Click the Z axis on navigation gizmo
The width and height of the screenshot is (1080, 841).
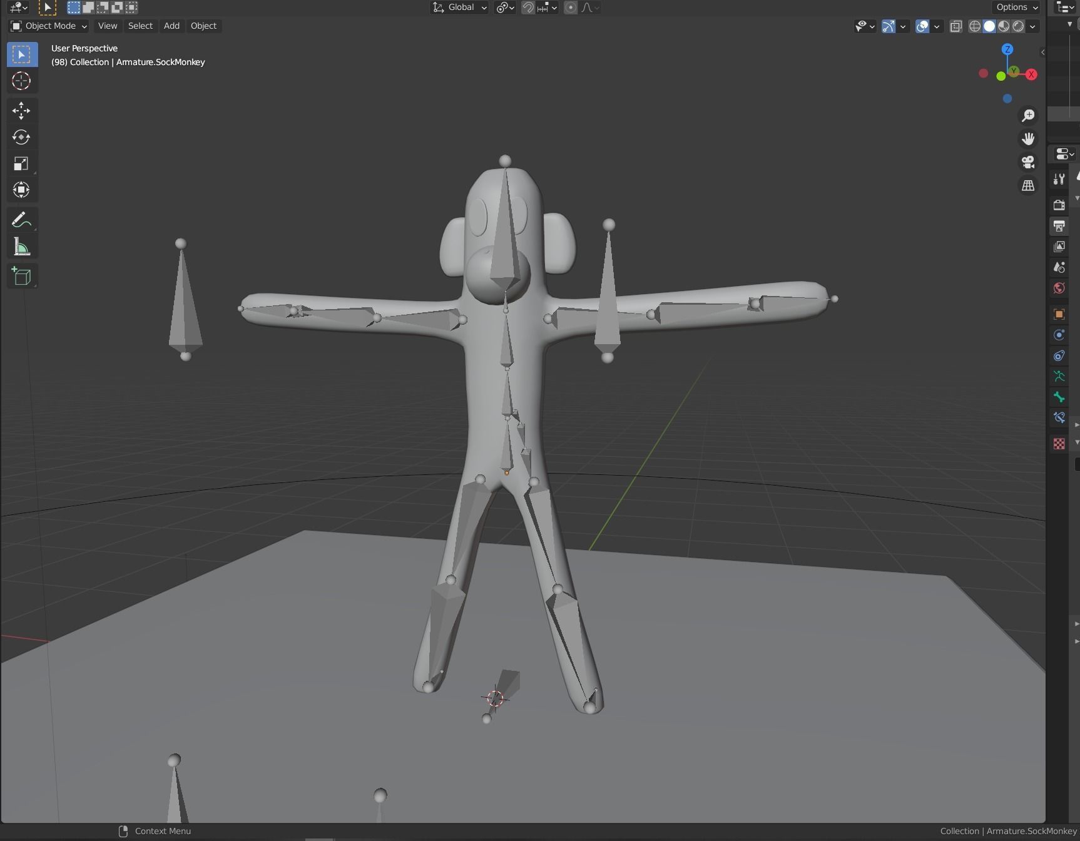1007,49
